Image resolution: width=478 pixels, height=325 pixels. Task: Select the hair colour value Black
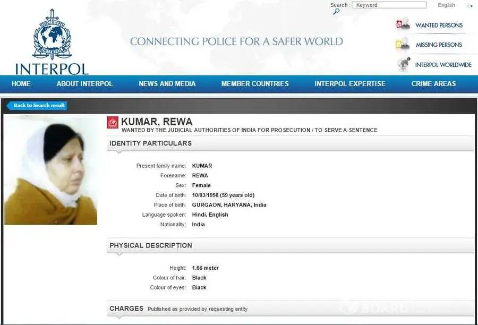coord(199,278)
